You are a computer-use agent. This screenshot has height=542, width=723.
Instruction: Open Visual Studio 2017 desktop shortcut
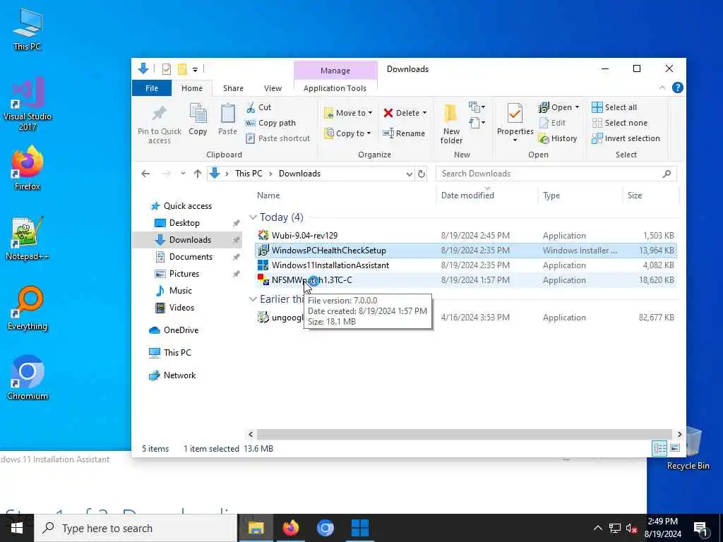(x=28, y=104)
